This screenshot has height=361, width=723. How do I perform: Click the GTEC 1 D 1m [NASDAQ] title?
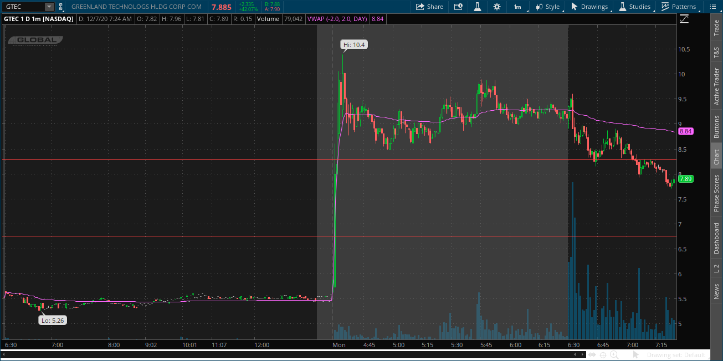39,19
